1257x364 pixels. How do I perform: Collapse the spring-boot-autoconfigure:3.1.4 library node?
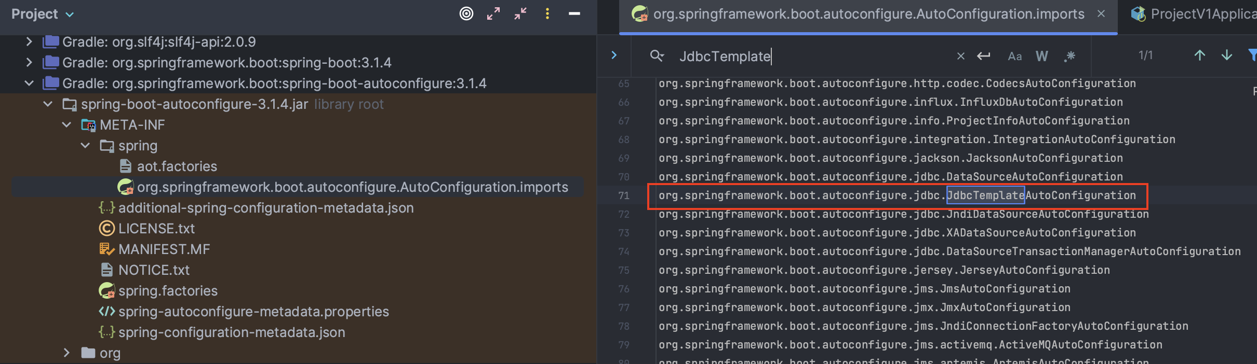[x=29, y=83]
